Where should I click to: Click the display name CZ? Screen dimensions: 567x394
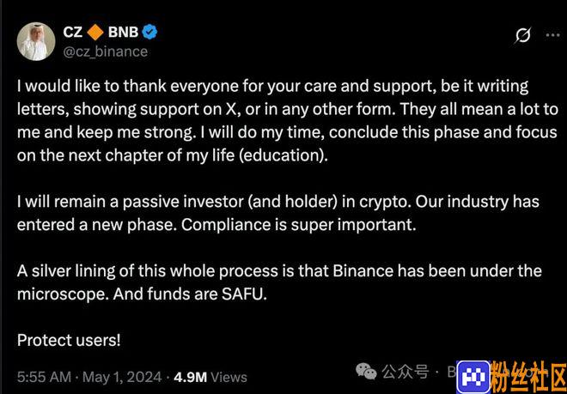coord(73,32)
